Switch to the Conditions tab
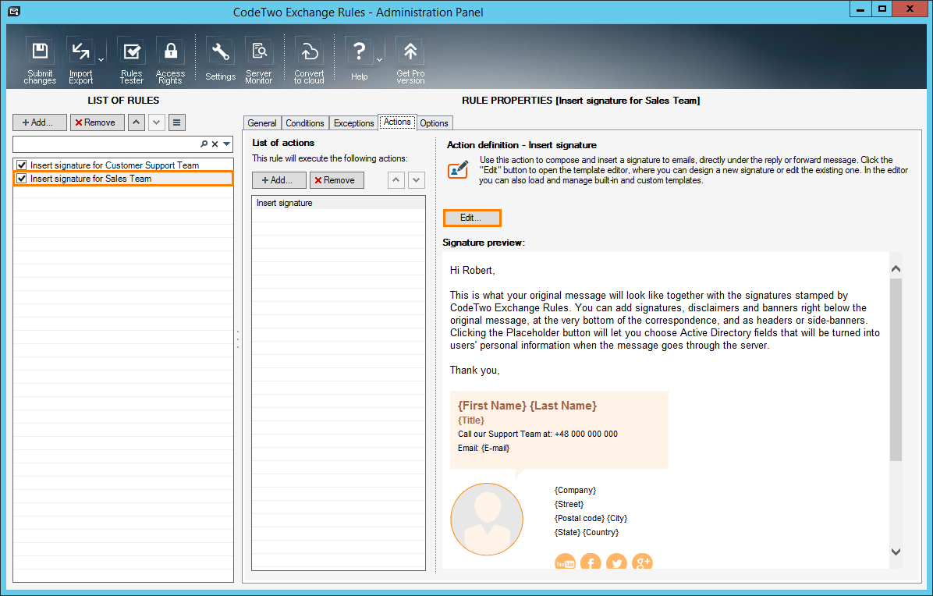Viewport: 933px width, 596px height. coord(305,123)
